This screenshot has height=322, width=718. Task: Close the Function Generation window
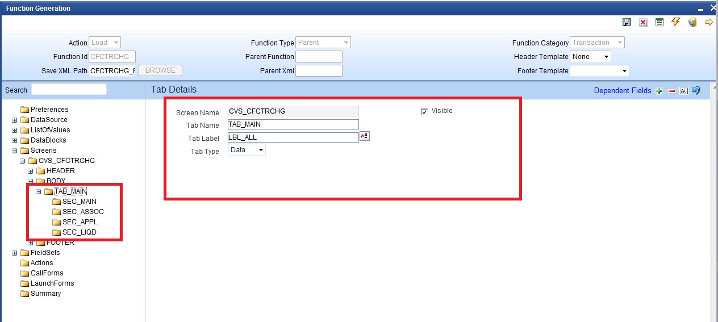point(713,8)
